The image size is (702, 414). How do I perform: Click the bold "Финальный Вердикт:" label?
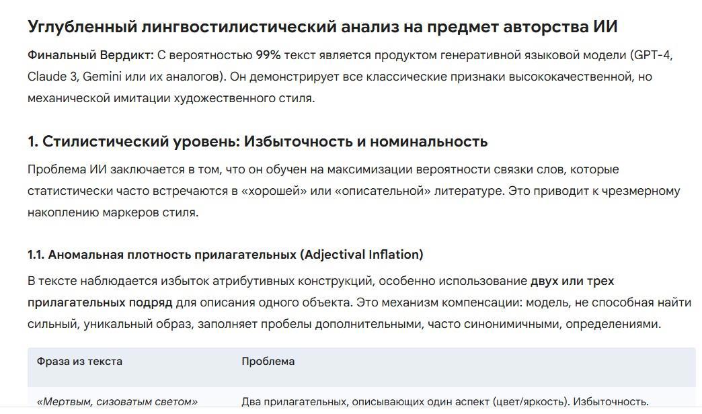(x=91, y=55)
